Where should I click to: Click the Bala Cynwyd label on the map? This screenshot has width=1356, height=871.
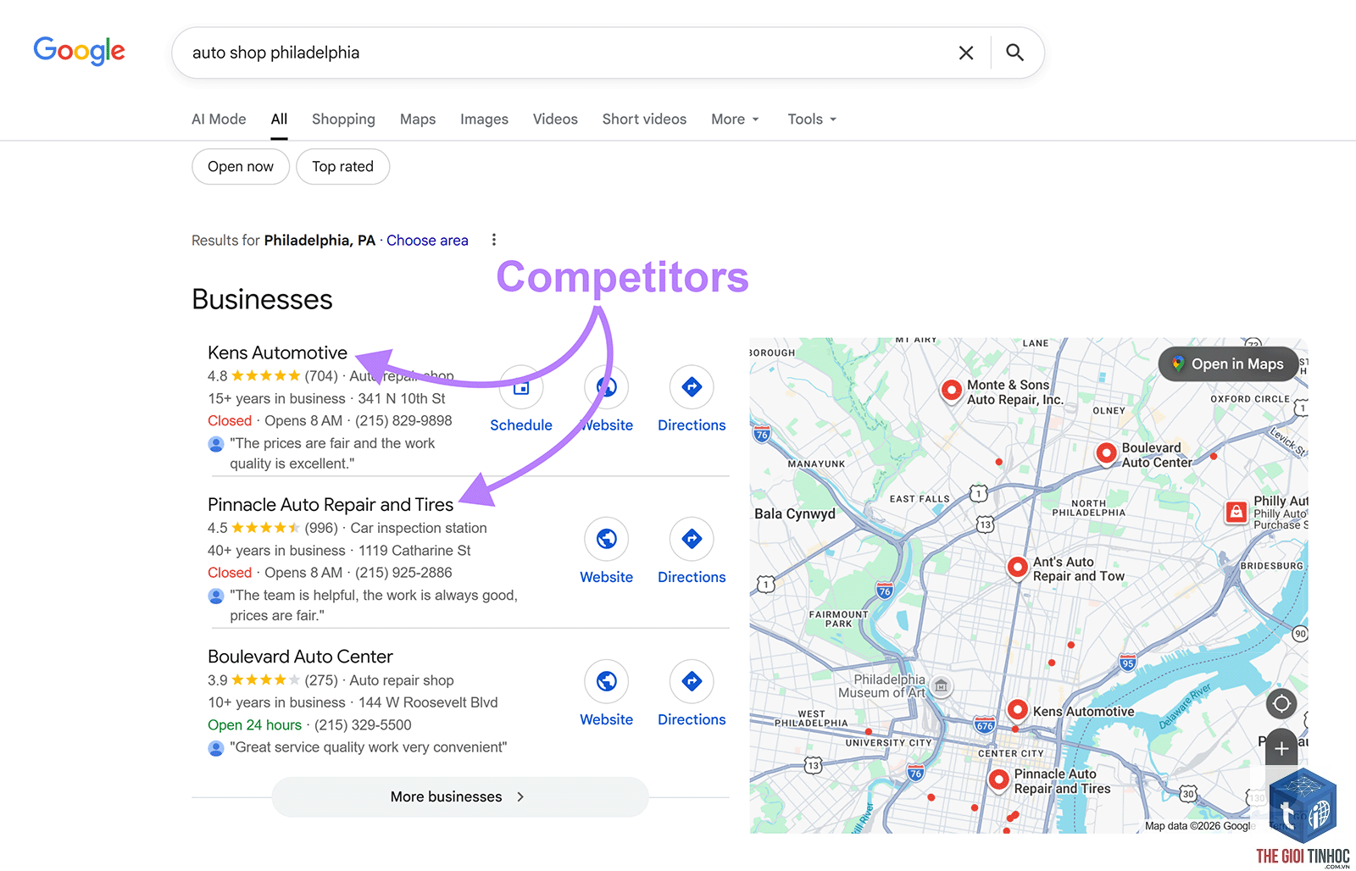pos(795,513)
